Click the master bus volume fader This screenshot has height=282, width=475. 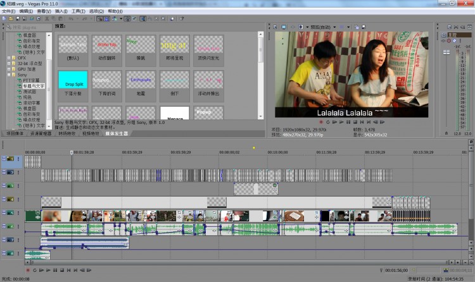click(x=446, y=52)
